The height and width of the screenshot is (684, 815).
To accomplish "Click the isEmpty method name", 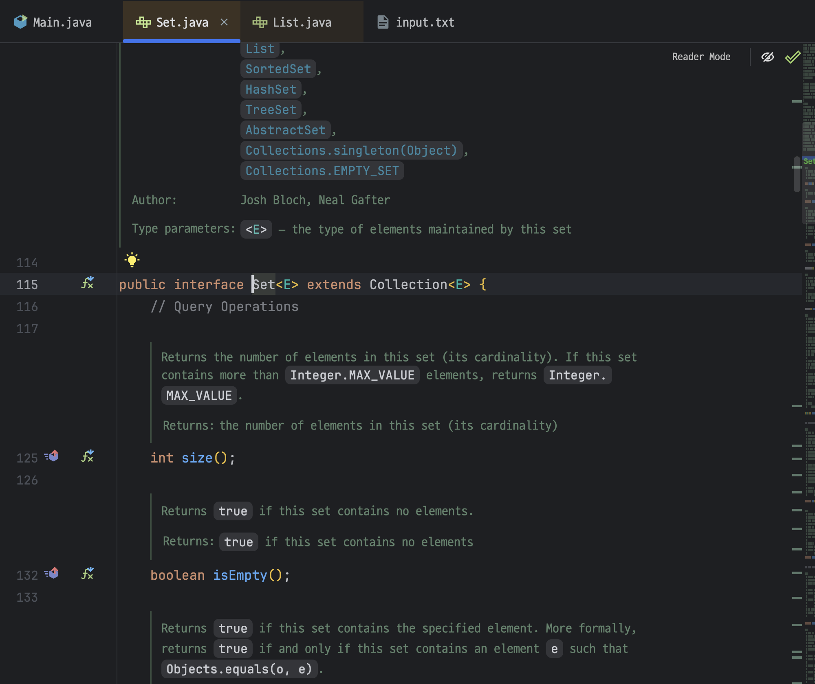I will click(240, 575).
